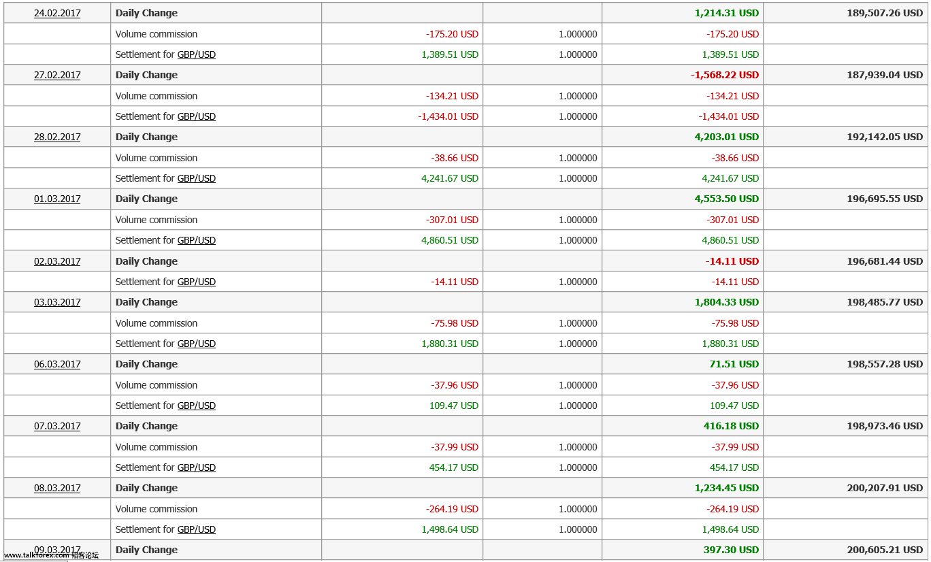Click GBP/USD link in -1,434.01 USD settlement row
Viewport: 931px width, 562px height.
tap(197, 116)
